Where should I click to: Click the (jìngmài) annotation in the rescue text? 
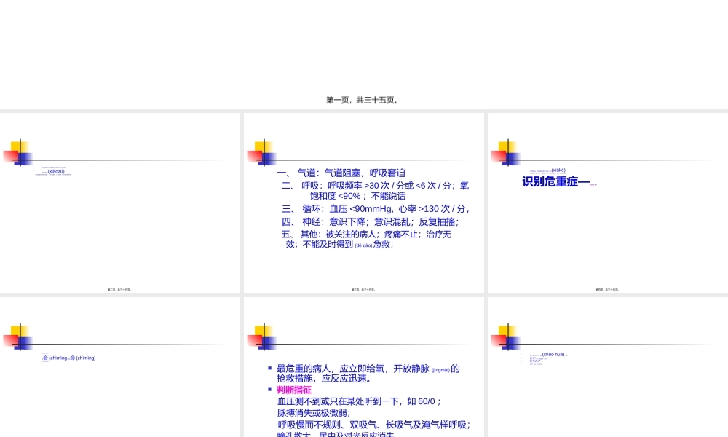tap(441, 369)
